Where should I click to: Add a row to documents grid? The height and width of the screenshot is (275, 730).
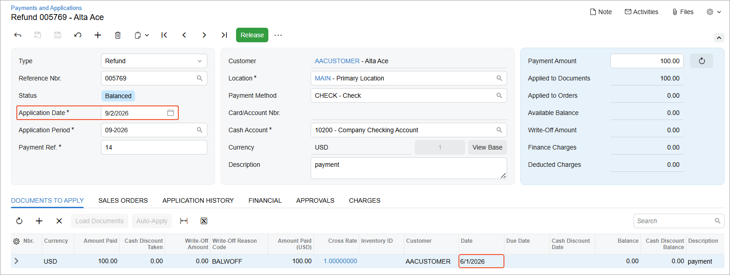click(39, 221)
